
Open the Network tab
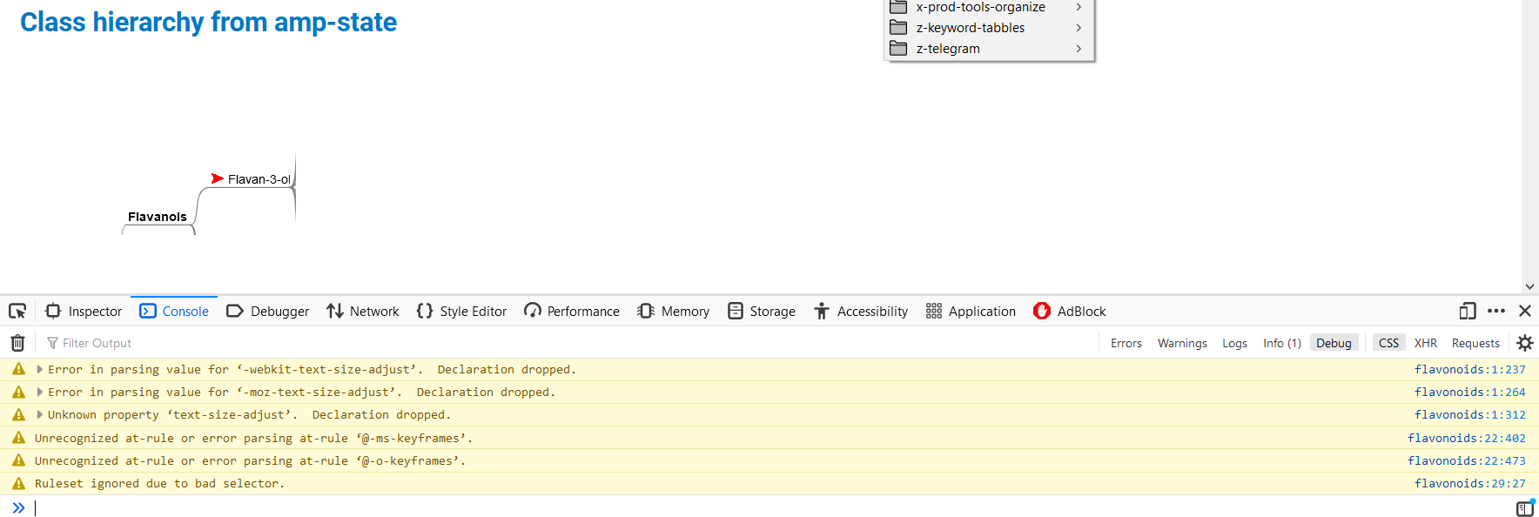(x=362, y=311)
